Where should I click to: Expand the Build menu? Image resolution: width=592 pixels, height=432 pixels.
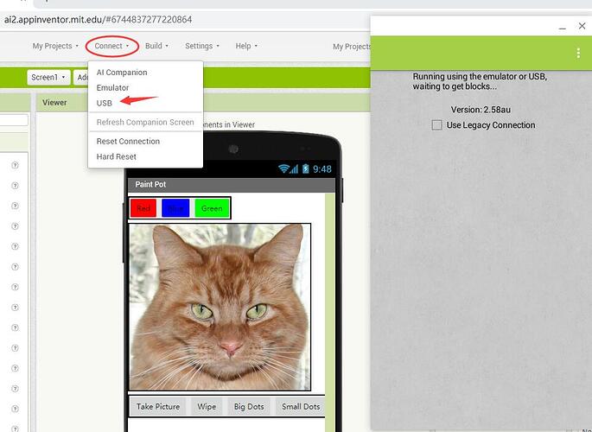(156, 46)
